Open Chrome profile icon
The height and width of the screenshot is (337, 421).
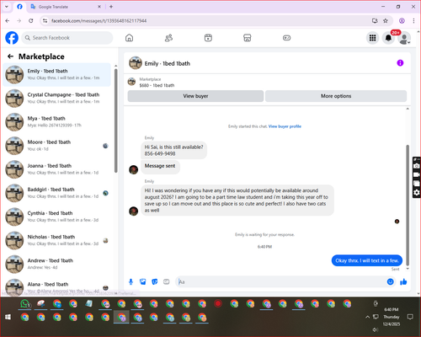tap(402, 21)
